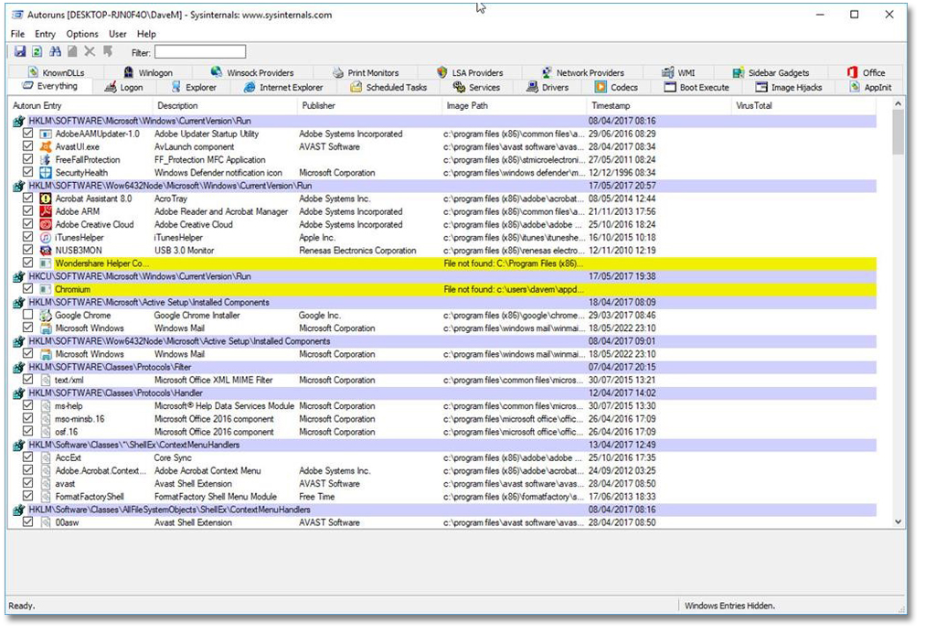Screen dimensions: 936x634
Task: Open the Options menu
Action: 82,34
